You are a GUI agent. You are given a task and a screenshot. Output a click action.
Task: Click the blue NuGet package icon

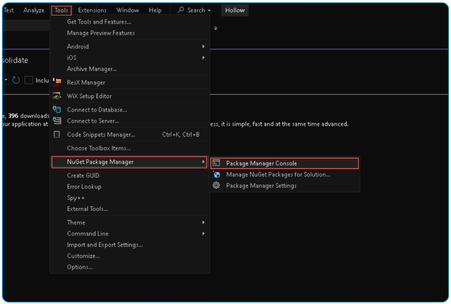pos(216,174)
